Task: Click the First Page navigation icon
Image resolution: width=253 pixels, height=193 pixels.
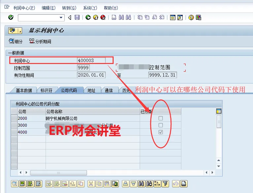Action: [140, 17]
